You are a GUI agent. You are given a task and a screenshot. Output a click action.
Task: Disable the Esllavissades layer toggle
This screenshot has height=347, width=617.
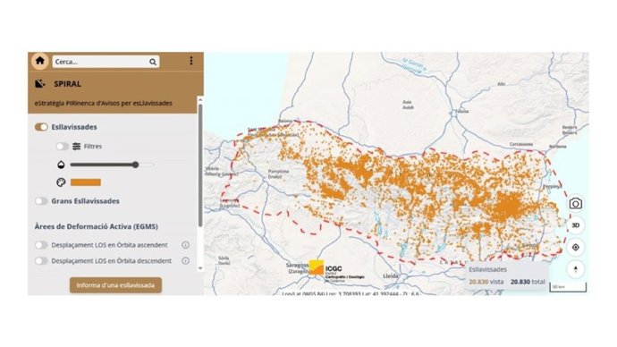pos(41,127)
